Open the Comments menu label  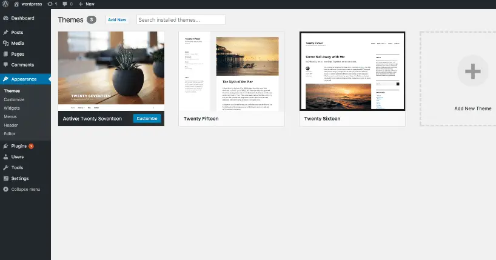(22, 65)
